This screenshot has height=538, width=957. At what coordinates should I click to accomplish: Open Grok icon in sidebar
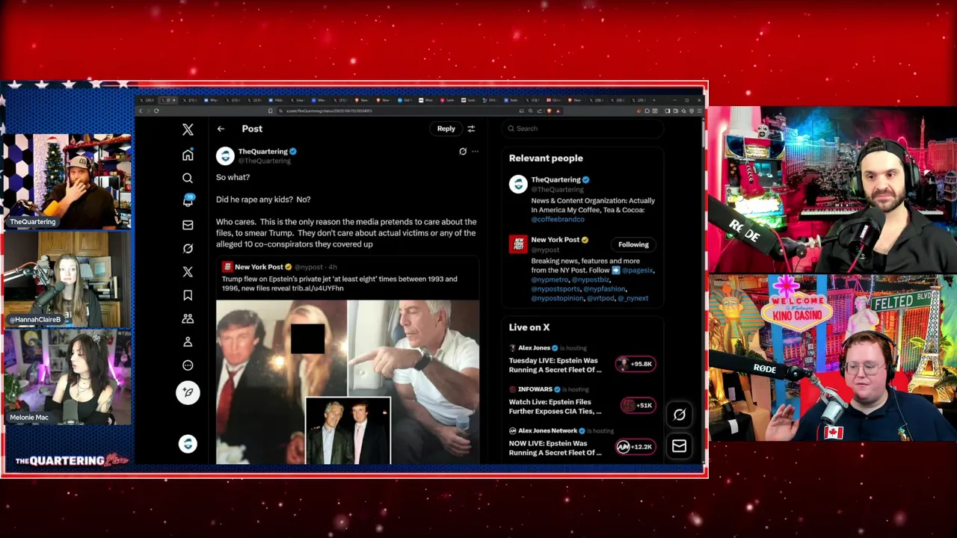(x=188, y=248)
